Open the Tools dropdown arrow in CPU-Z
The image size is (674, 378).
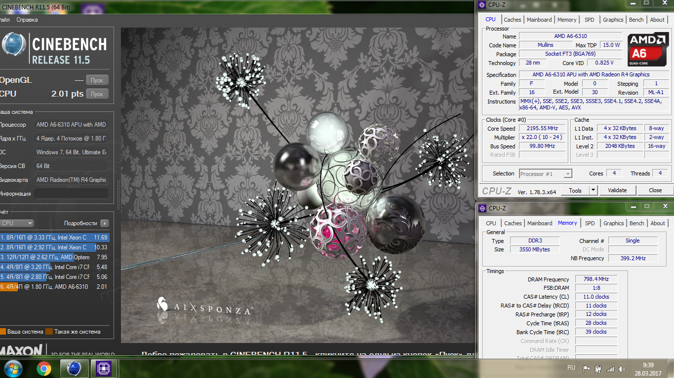(593, 190)
